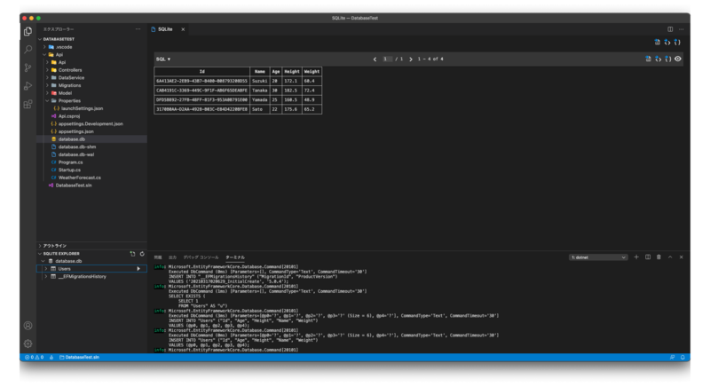Switch to the 問題 problems panel tab
The width and height of the screenshot is (710, 387).
tap(158, 257)
